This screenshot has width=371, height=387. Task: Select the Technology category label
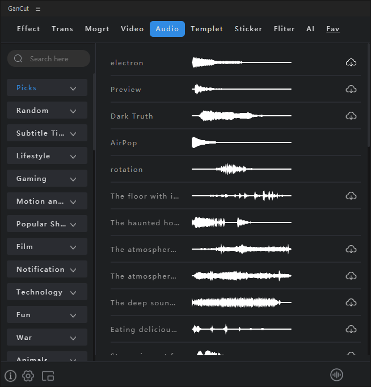40,292
